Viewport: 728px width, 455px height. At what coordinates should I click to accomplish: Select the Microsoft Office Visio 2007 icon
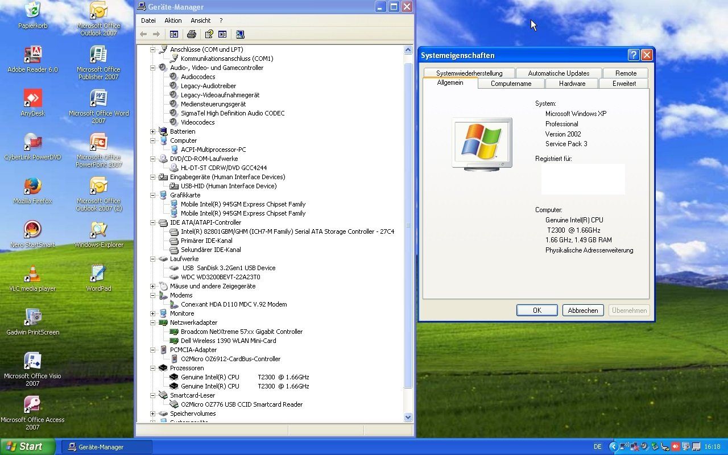(x=32, y=369)
